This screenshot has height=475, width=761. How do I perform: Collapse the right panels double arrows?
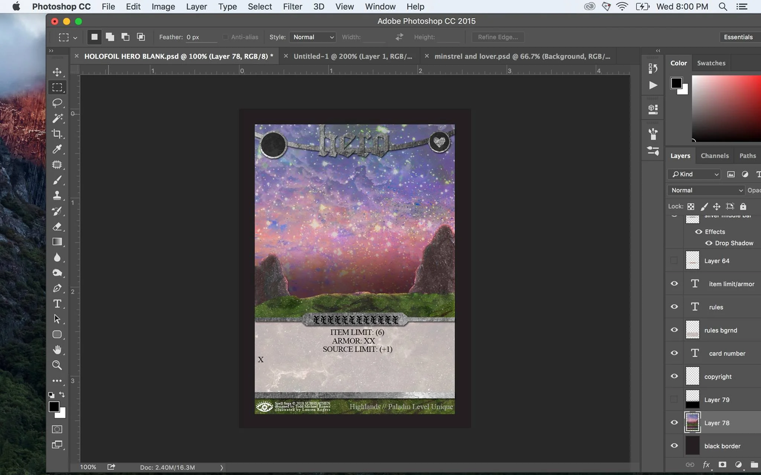pos(658,50)
